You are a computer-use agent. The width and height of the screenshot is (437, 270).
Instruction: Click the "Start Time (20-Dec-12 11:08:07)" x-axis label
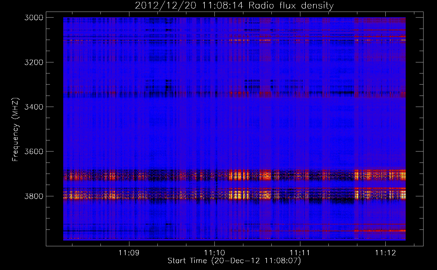(x=234, y=261)
